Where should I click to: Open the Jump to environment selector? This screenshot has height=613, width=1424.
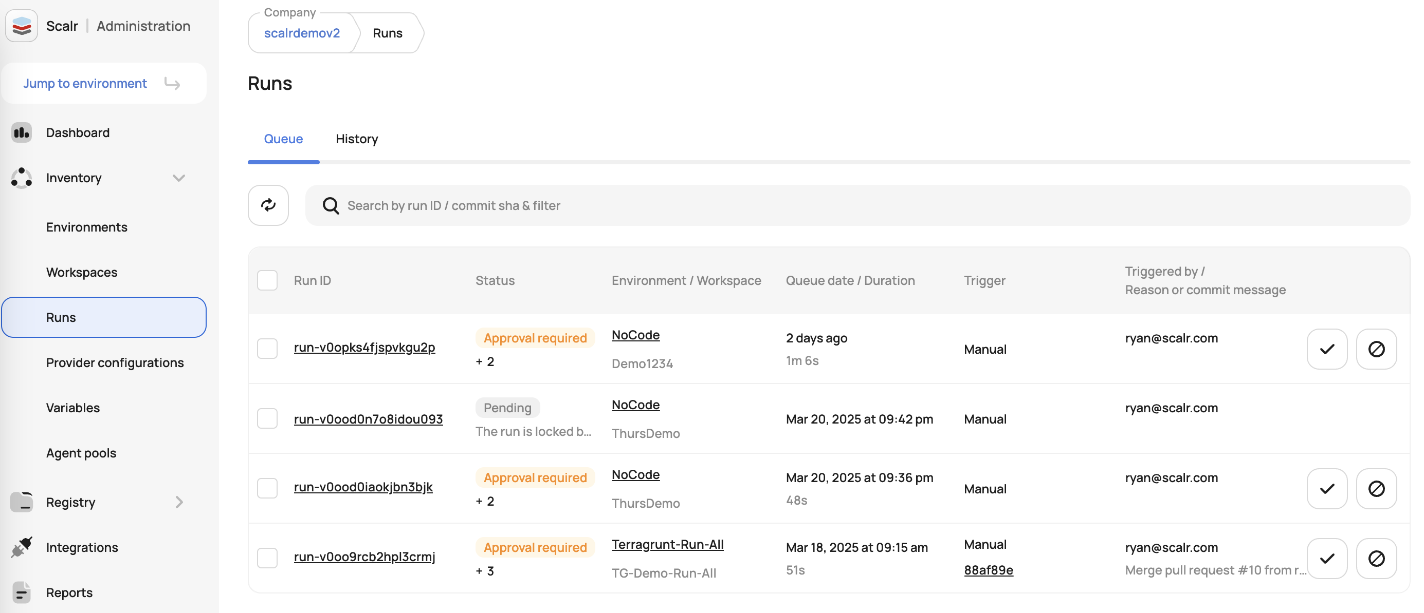coord(103,83)
